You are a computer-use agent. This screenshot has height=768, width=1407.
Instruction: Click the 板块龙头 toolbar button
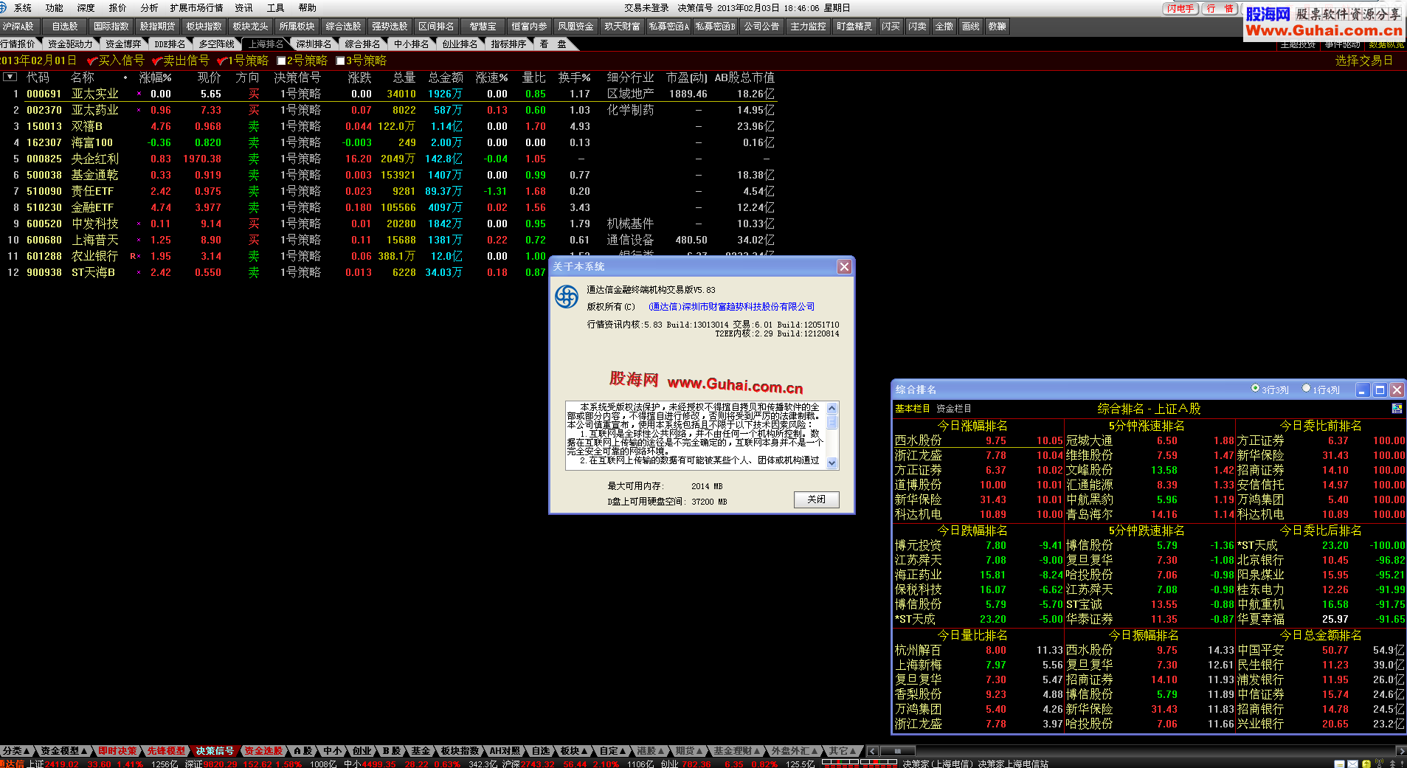tap(251, 27)
